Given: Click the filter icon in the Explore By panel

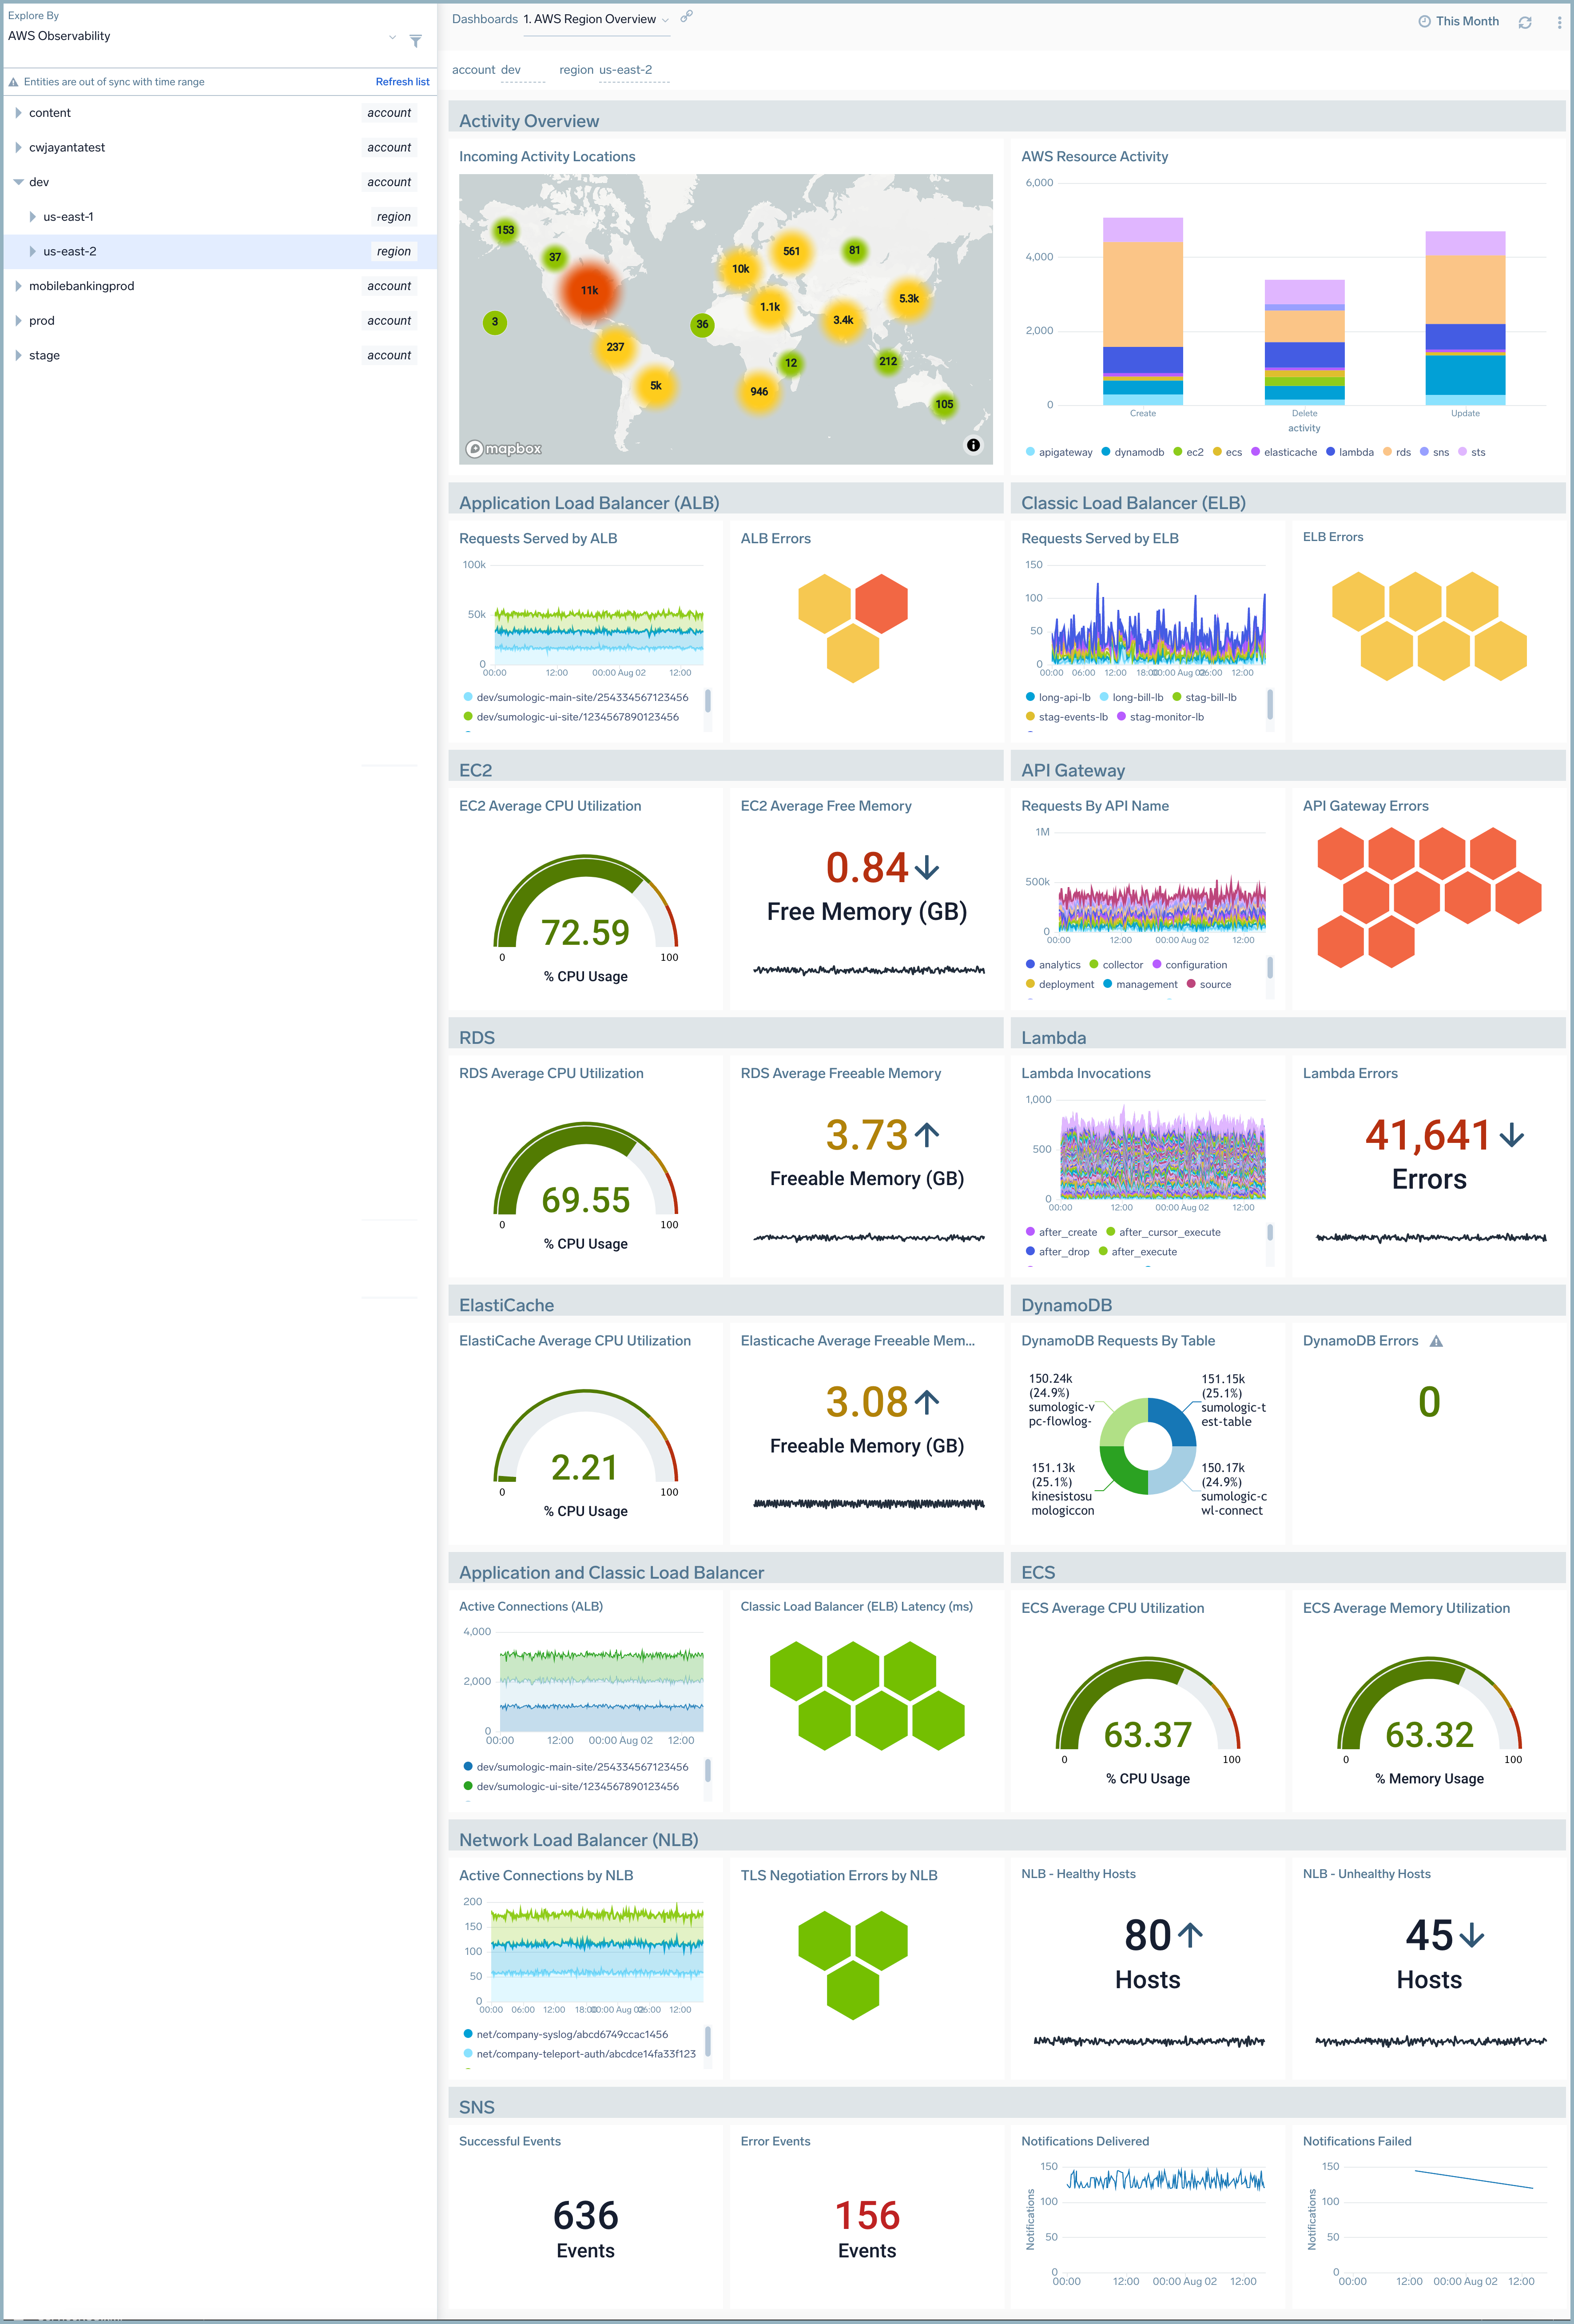Looking at the screenshot, I should 416,41.
